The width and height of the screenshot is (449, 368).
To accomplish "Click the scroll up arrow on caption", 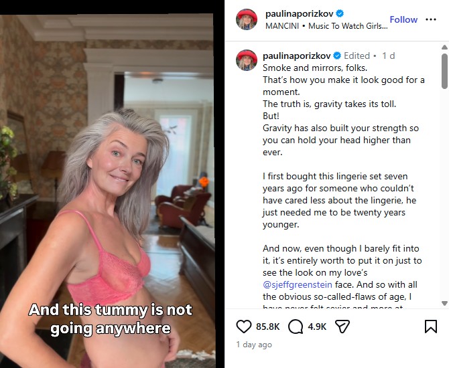I will coord(444,48).
